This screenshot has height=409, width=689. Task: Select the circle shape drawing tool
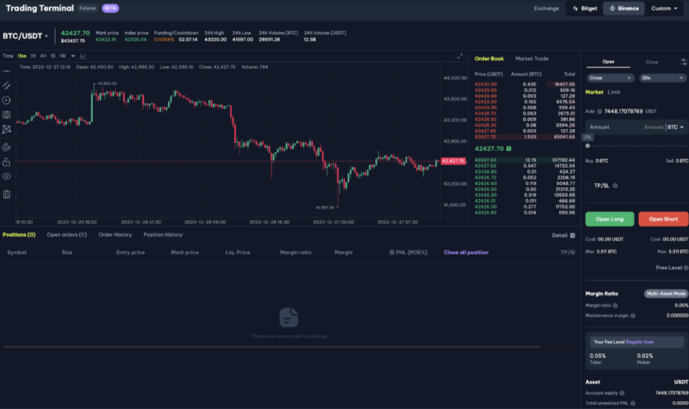(x=7, y=100)
